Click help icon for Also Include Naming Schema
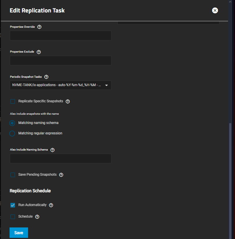The height and width of the screenshot is (239, 235). click(x=52, y=150)
